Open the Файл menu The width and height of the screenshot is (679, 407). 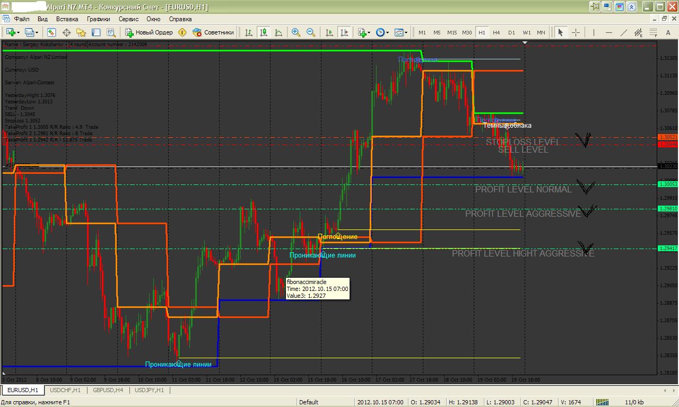coord(22,19)
